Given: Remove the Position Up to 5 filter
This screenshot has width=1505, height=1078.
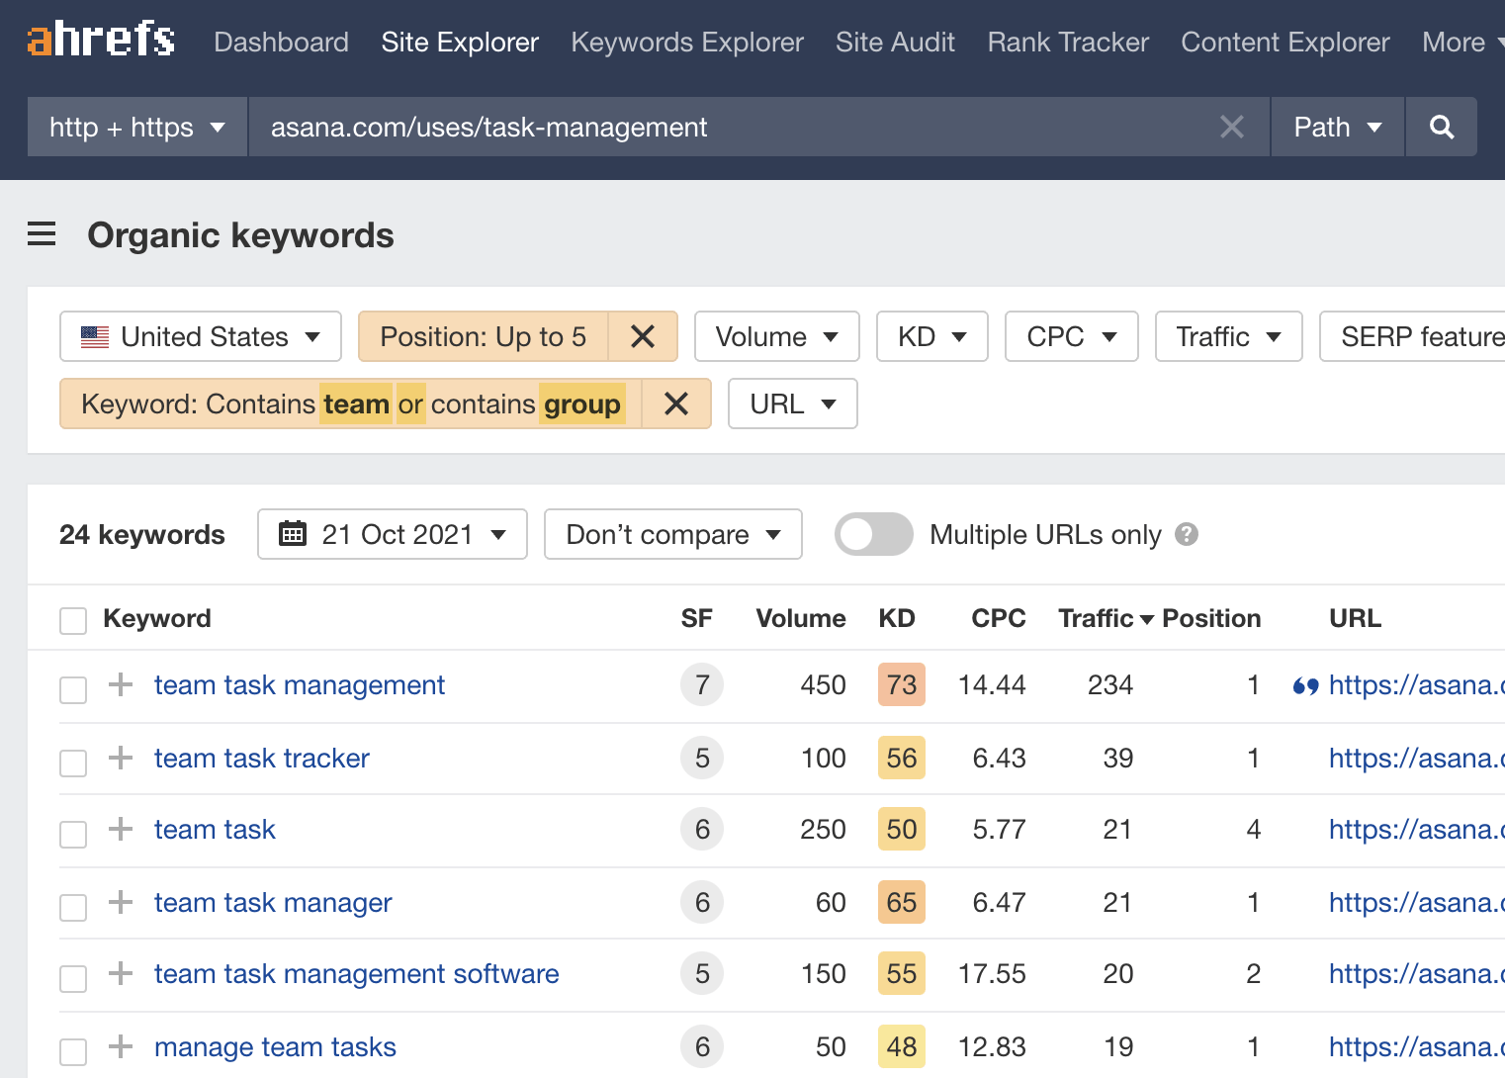Looking at the screenshot, I should 643,336.
